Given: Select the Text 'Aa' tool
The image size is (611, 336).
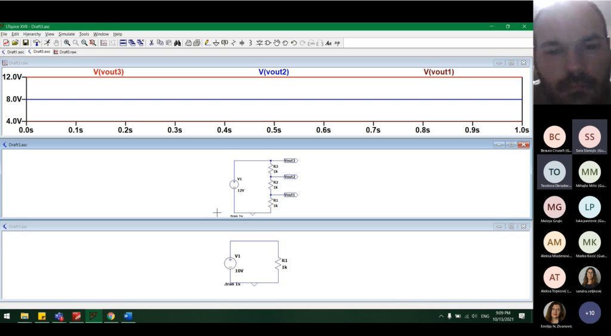Looking at the screenshot, I should 328,43.
